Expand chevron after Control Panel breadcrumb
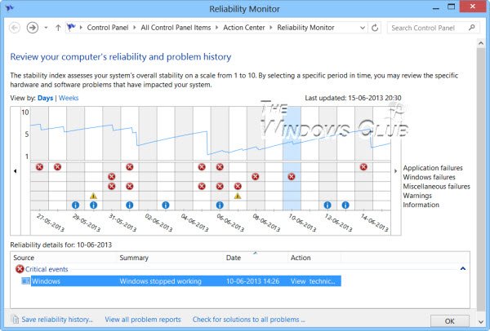 135,28
